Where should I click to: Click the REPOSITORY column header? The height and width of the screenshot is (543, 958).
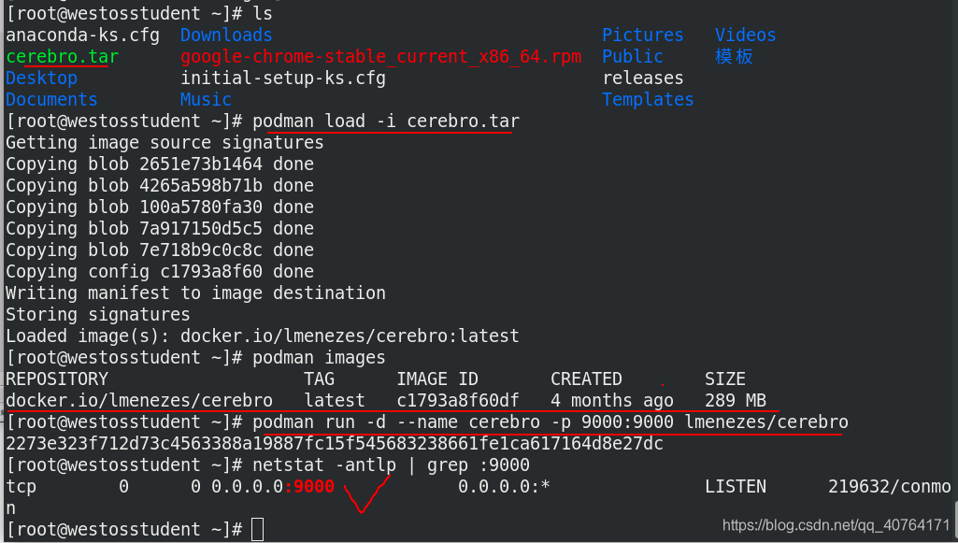click(57, 379)
